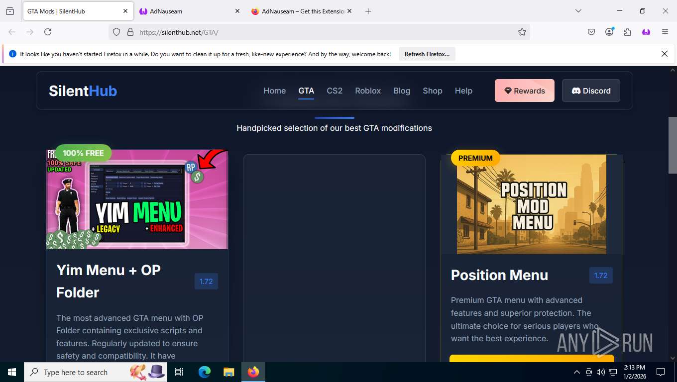Open the Firefox Extensions puzzle icon
The height and width of the screenshot is (382, 677).
point(627,32)
